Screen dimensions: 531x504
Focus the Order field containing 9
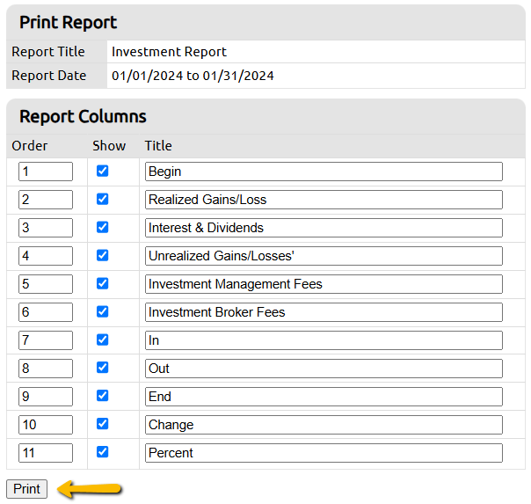(x=46, y=397)
